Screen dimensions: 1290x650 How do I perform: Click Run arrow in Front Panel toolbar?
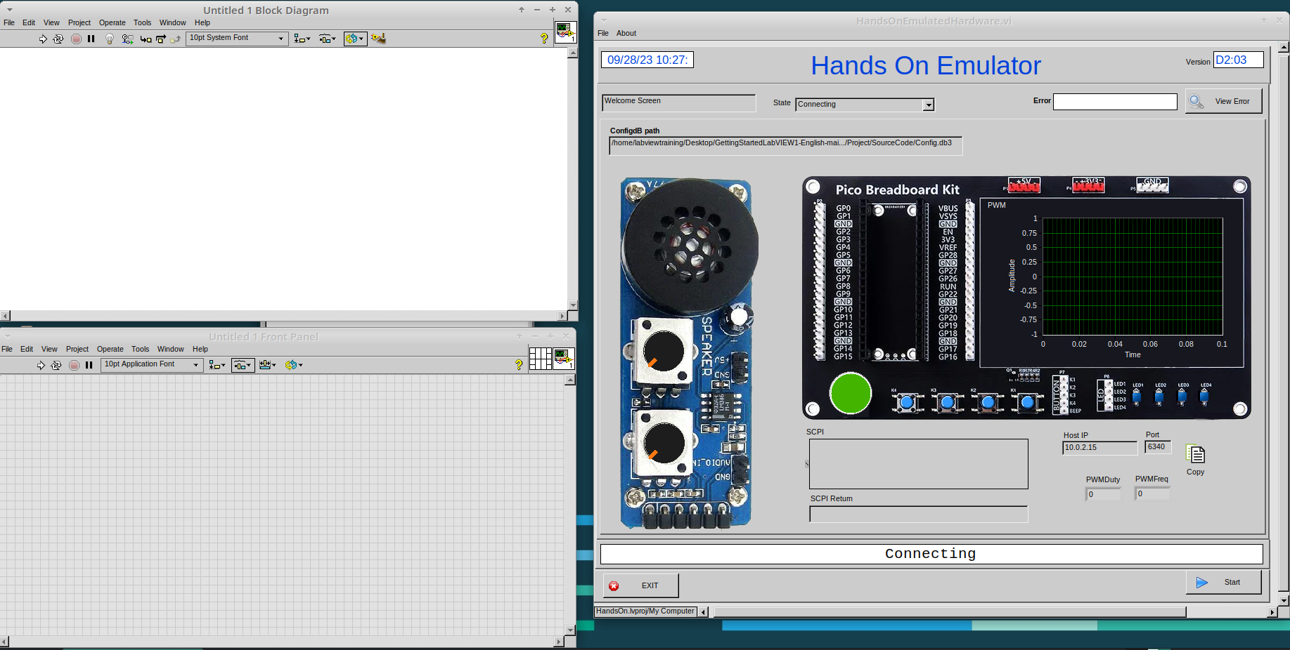[41, 365]
